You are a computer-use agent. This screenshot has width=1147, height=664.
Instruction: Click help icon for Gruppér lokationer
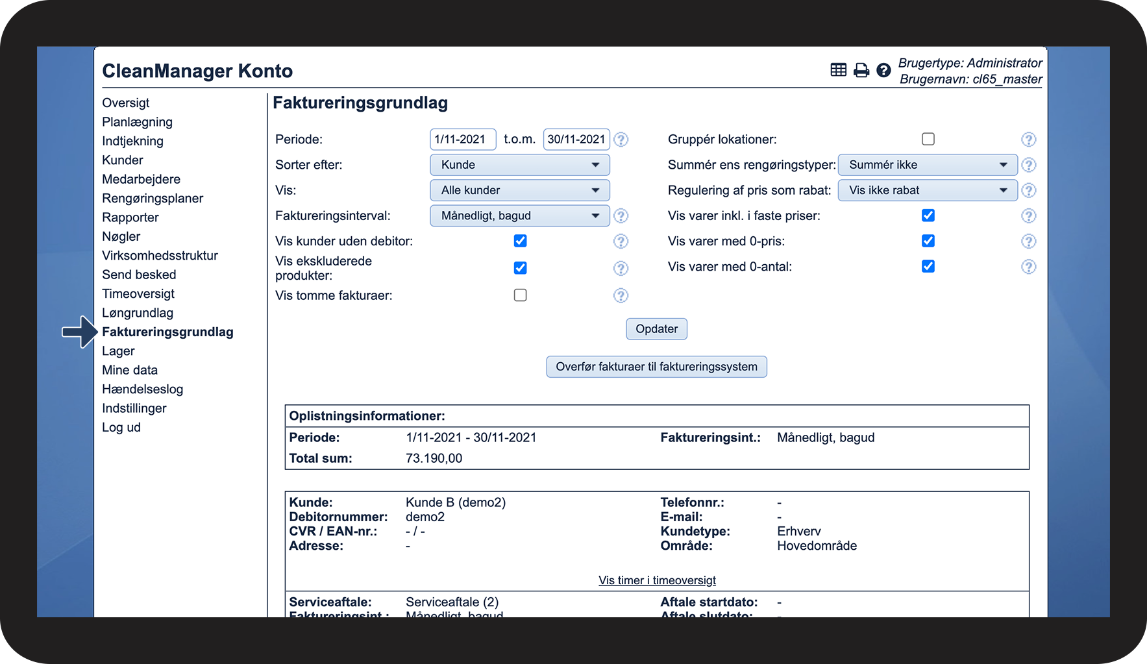pyautogui.click(x=1028, y=140)
